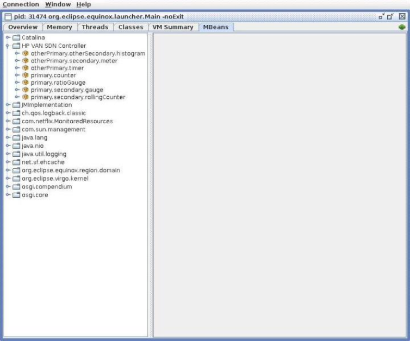
Task: Select the MBeans tab
Action: coord(216,27)
